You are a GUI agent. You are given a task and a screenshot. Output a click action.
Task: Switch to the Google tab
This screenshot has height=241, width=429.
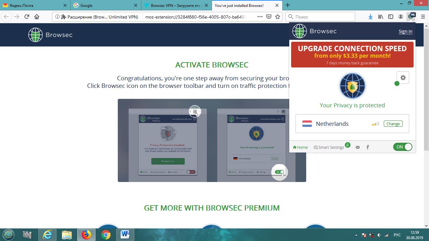(106, 5)
